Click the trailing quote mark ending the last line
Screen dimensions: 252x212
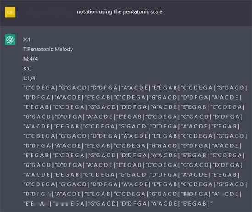point(211,202)
